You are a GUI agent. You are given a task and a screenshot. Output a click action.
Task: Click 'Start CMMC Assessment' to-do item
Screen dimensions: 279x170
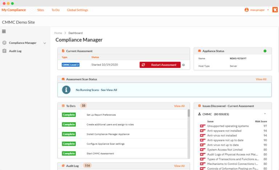[x=100, y=153]
